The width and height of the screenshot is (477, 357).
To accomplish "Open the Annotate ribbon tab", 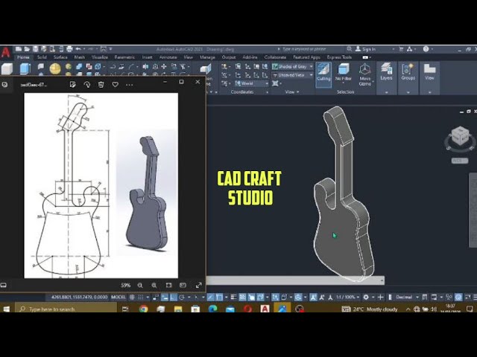I will (168, 57).
